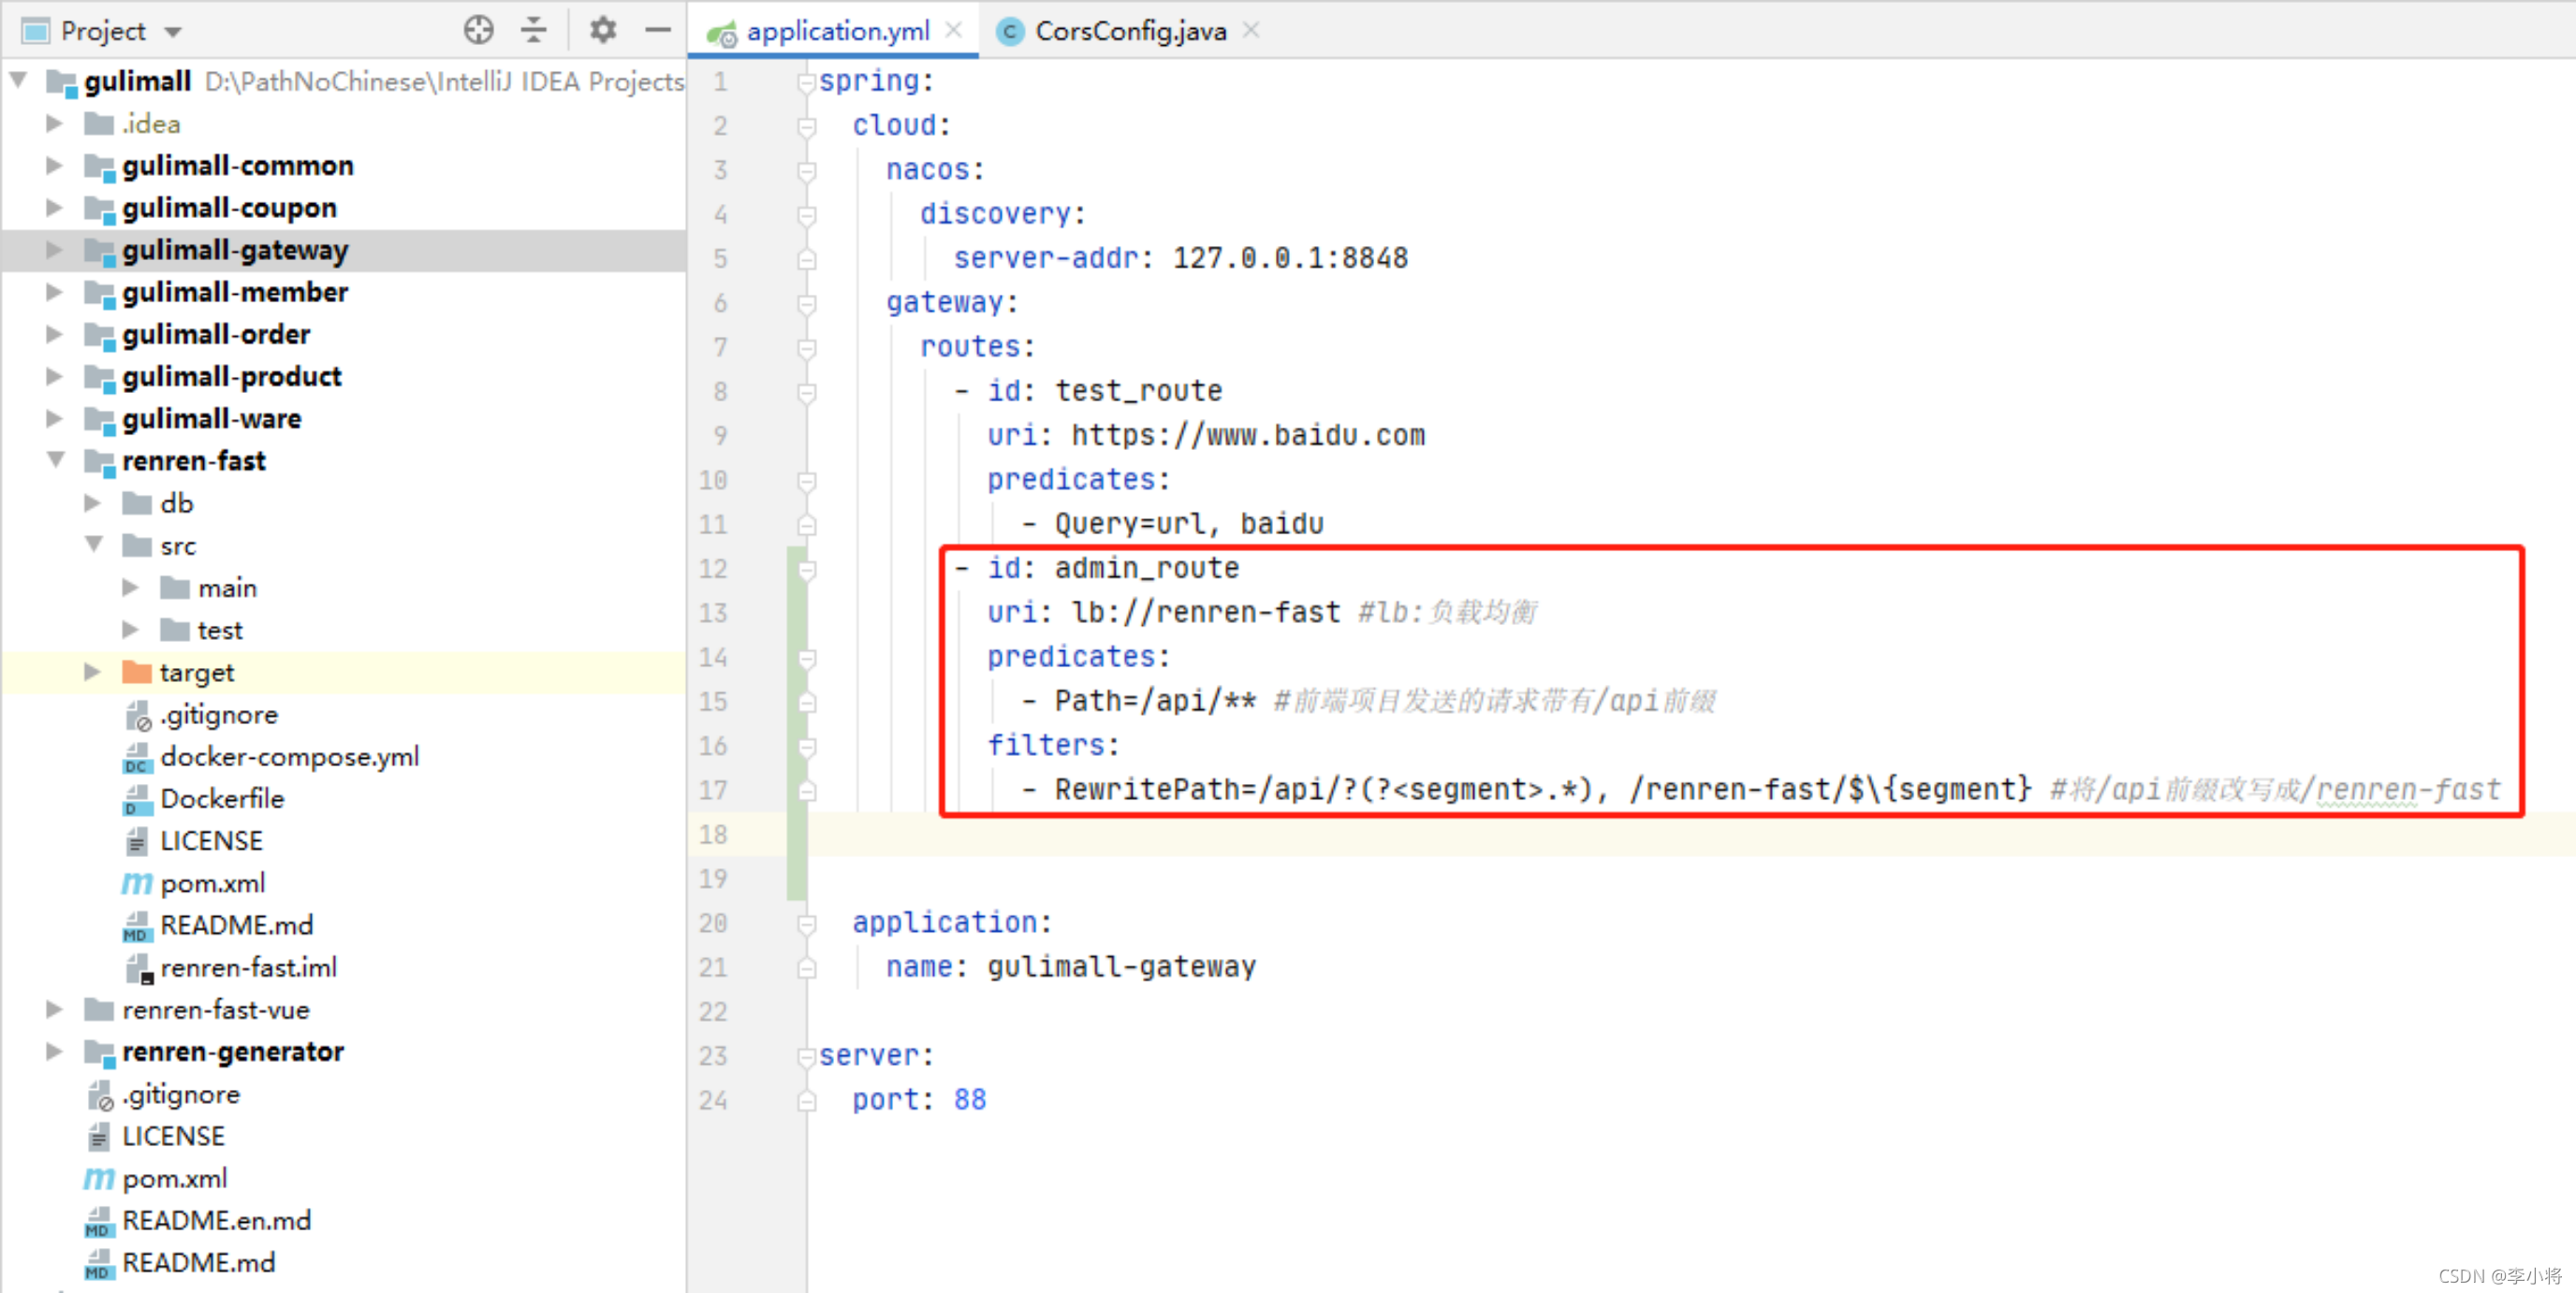Fold the spring: block at line 1
This screenshot has height=1293, width=2576.
(x=806, y=82)
